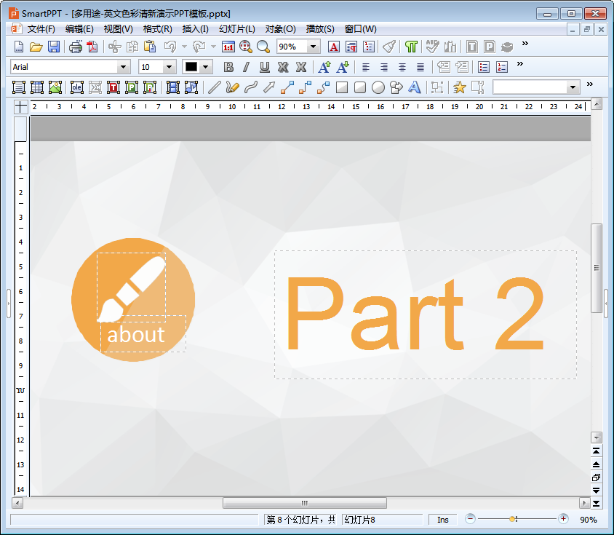The height and width of the screenshot is (535, 614).
Task: Copy selection icon in toolbar
Action: (x=132, y=47)
